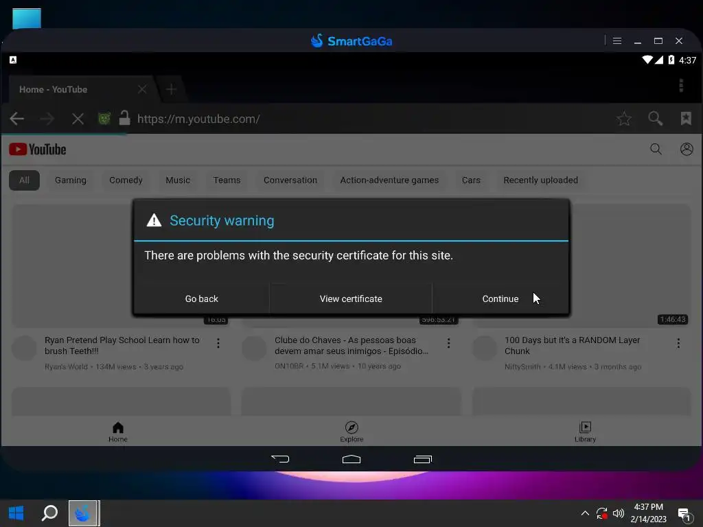Open the Explore compass tab
This screenshot has height=527, width=703.
pyautogui.click(x=351, y=432)
